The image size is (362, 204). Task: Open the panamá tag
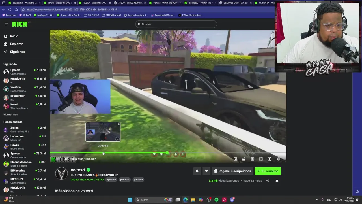pos(138,179)
